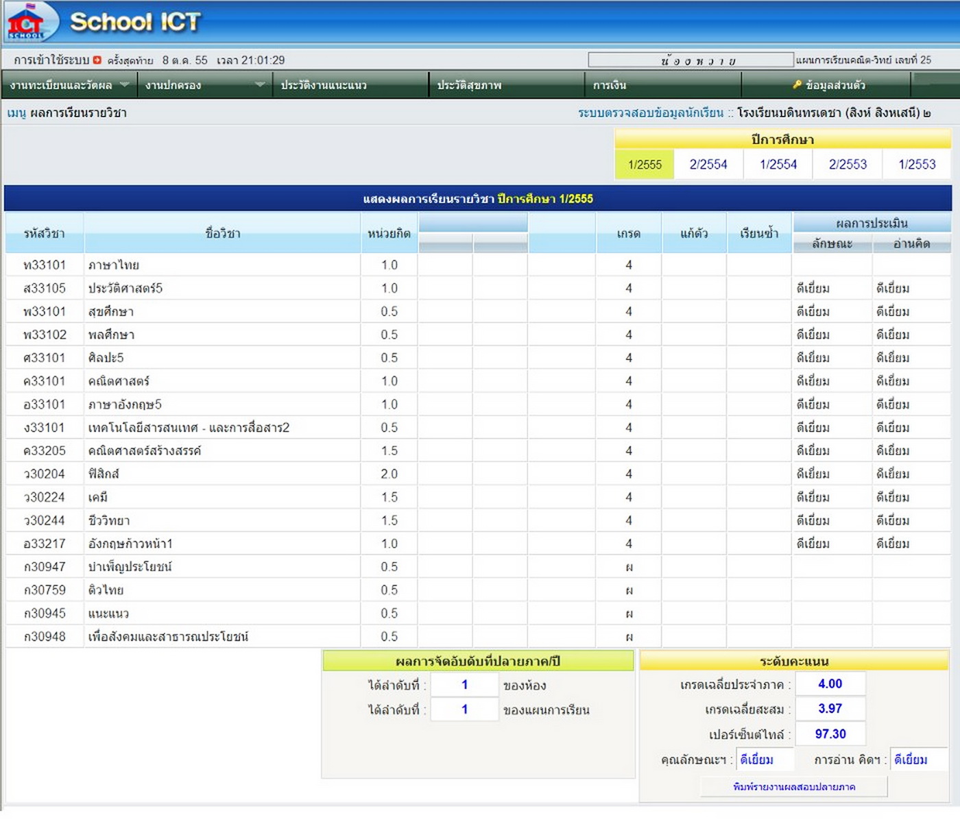This screenshot has width=960, height=822.
Task: Click the พิมพ์รายงานผลสอบปลายภาค button
Action: [x=793, y=787]
